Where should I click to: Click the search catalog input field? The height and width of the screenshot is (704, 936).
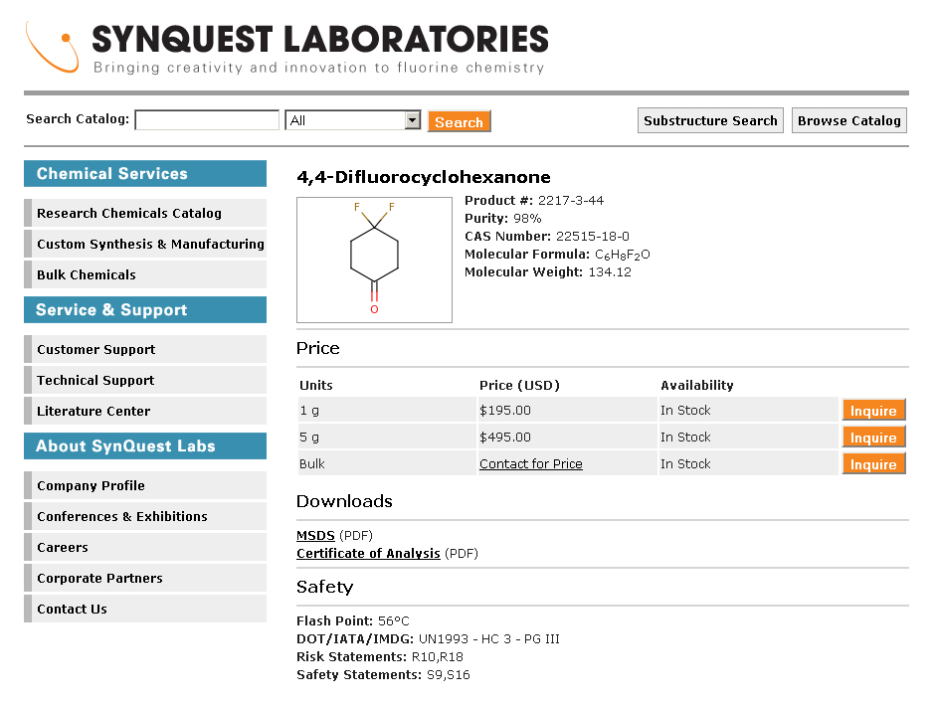pos(206,119)
